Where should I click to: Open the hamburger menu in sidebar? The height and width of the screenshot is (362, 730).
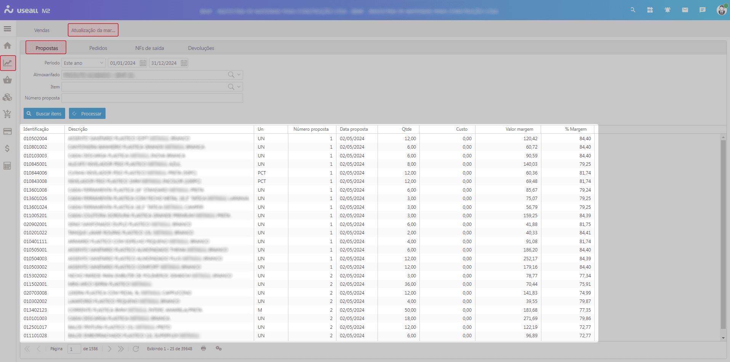point(7,29)
